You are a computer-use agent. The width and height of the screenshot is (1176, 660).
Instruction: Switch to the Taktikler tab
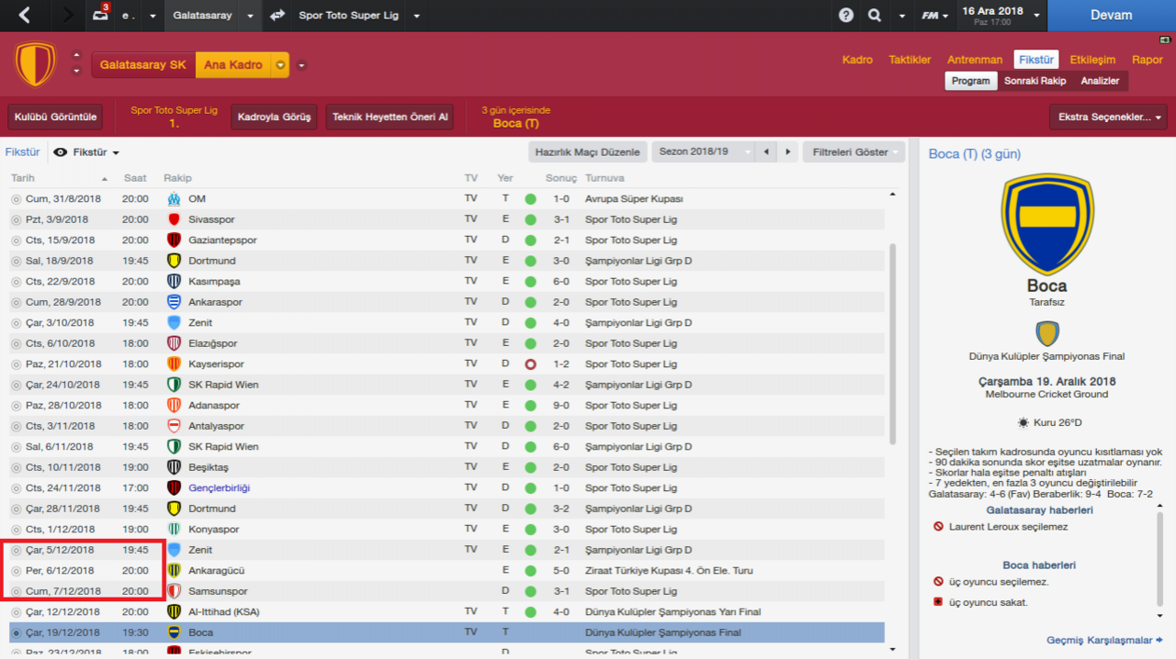click(910, 60)
